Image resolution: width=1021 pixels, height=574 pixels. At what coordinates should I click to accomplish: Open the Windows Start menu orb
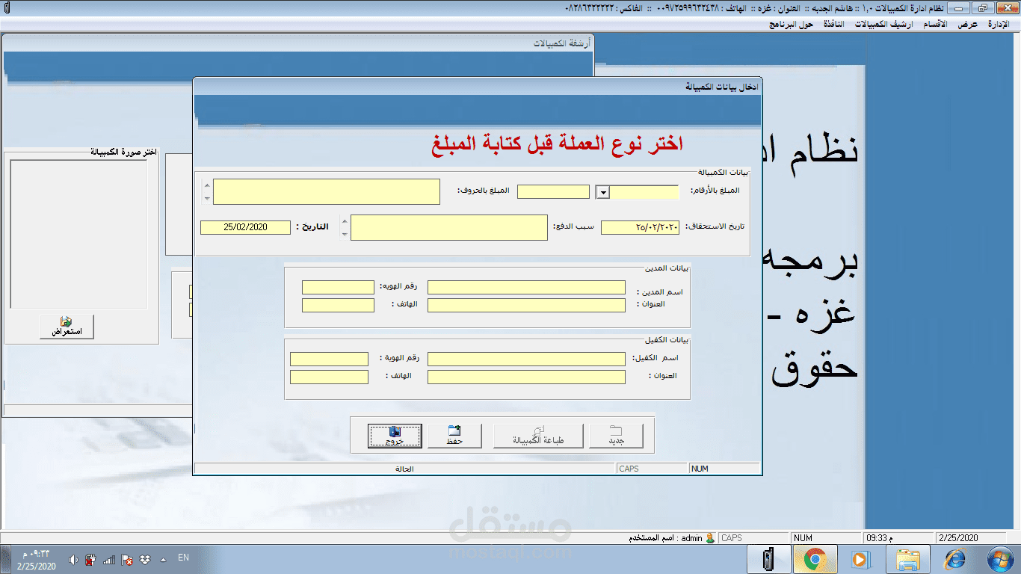pos(999,558)
